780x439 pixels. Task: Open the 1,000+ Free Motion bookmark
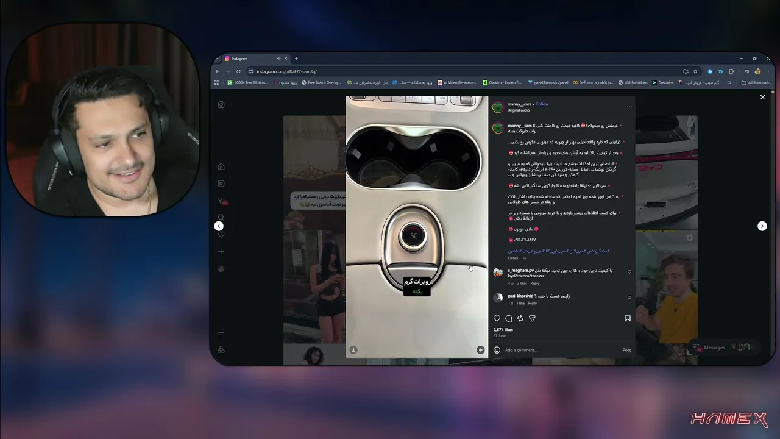point(247,82)
